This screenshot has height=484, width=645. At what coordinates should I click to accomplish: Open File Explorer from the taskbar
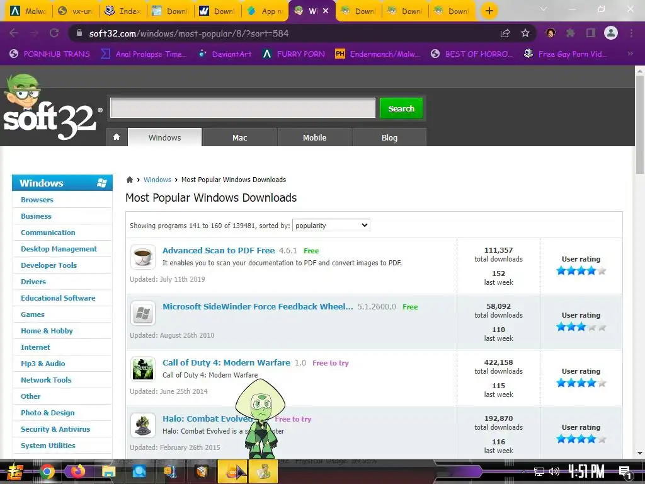tap(108, 471)
